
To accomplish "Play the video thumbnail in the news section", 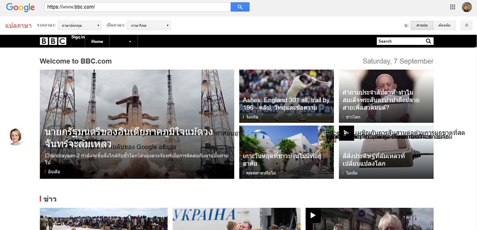I will pos(313,215).
